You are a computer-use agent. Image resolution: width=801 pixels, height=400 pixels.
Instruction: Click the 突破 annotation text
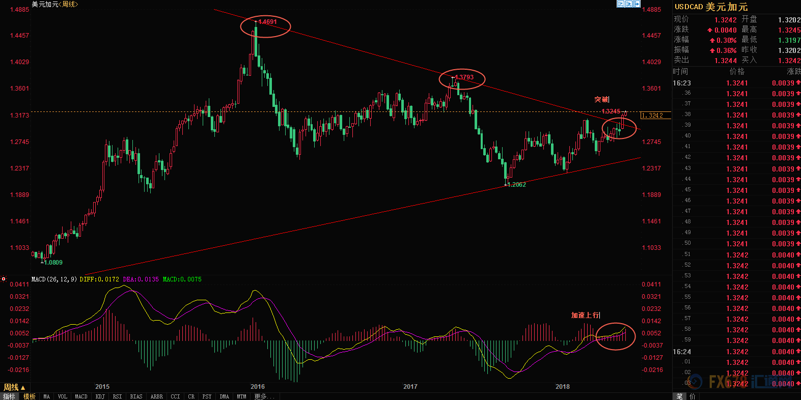click(x=601, y=100)
